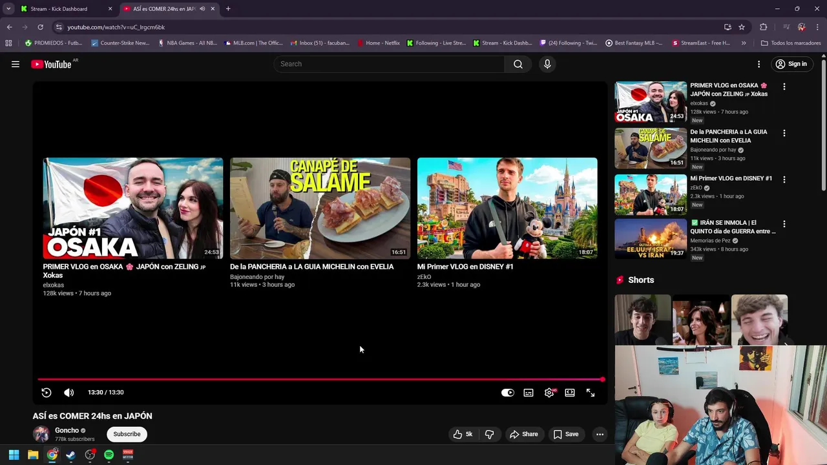Screen dimensions: 827x465
Task: Reload the page
Action: tap(40, 27)
